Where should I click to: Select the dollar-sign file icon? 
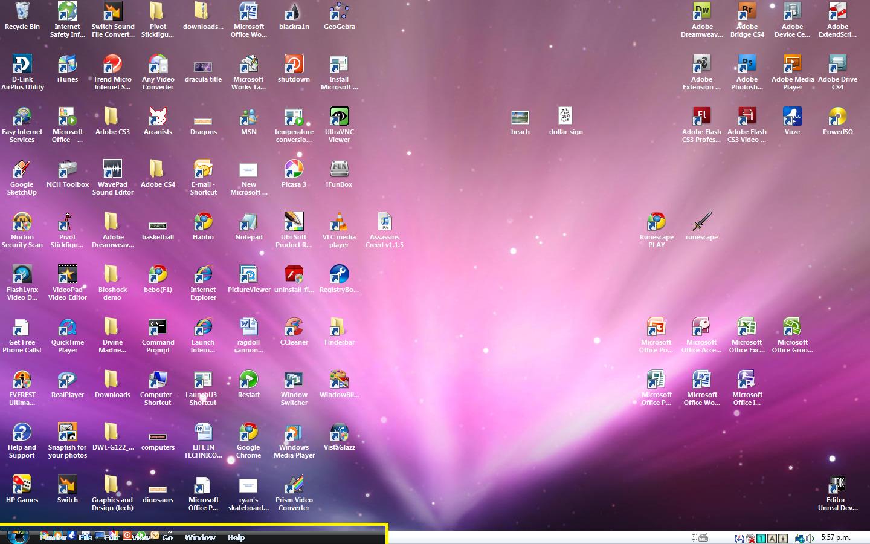point(566,121)
